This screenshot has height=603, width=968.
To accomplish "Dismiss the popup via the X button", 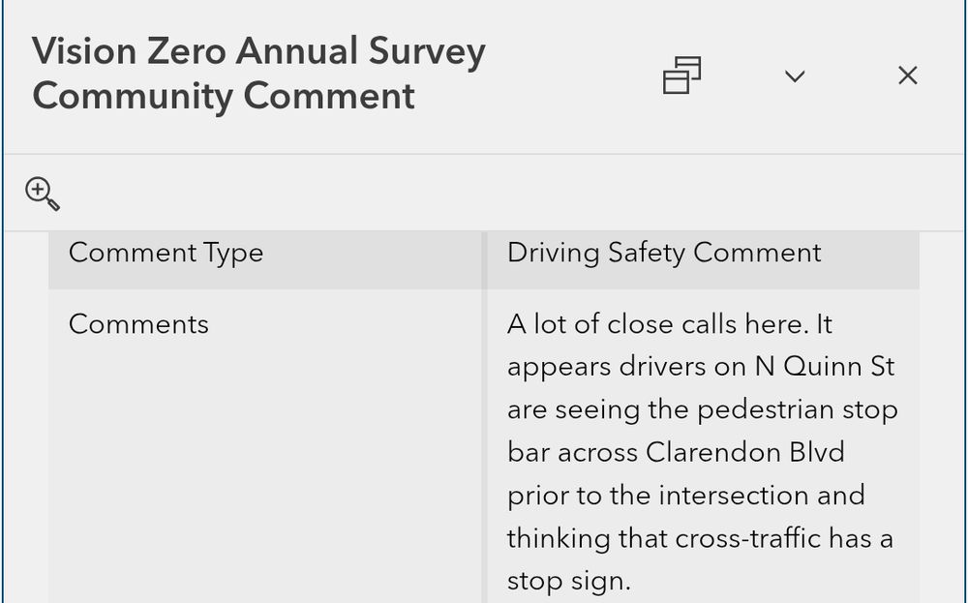I will click(x=907, y=75).
